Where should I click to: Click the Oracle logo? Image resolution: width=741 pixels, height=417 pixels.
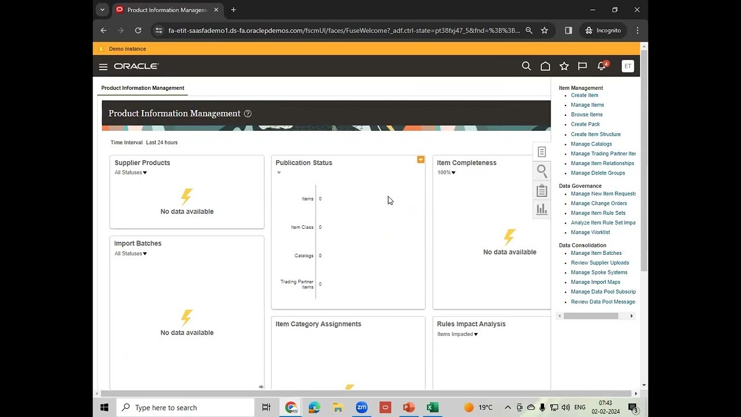coord(136,67)
